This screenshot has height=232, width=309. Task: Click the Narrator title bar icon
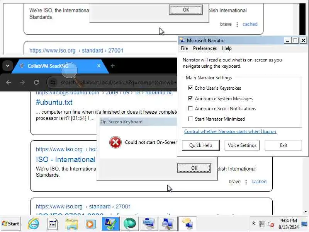click(x=182, y=40)
